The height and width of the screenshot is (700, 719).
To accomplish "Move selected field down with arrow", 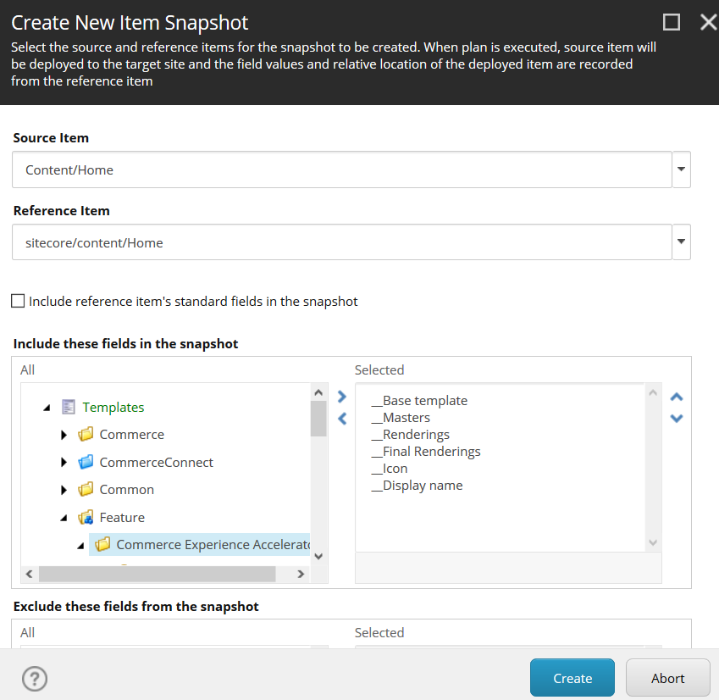I will (x=677, y=418).
